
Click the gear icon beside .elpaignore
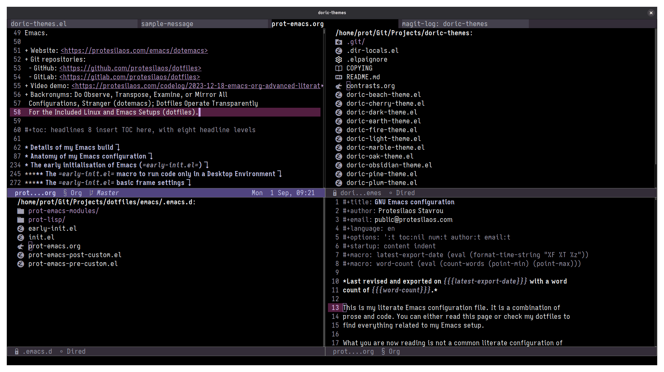point(338,60)
